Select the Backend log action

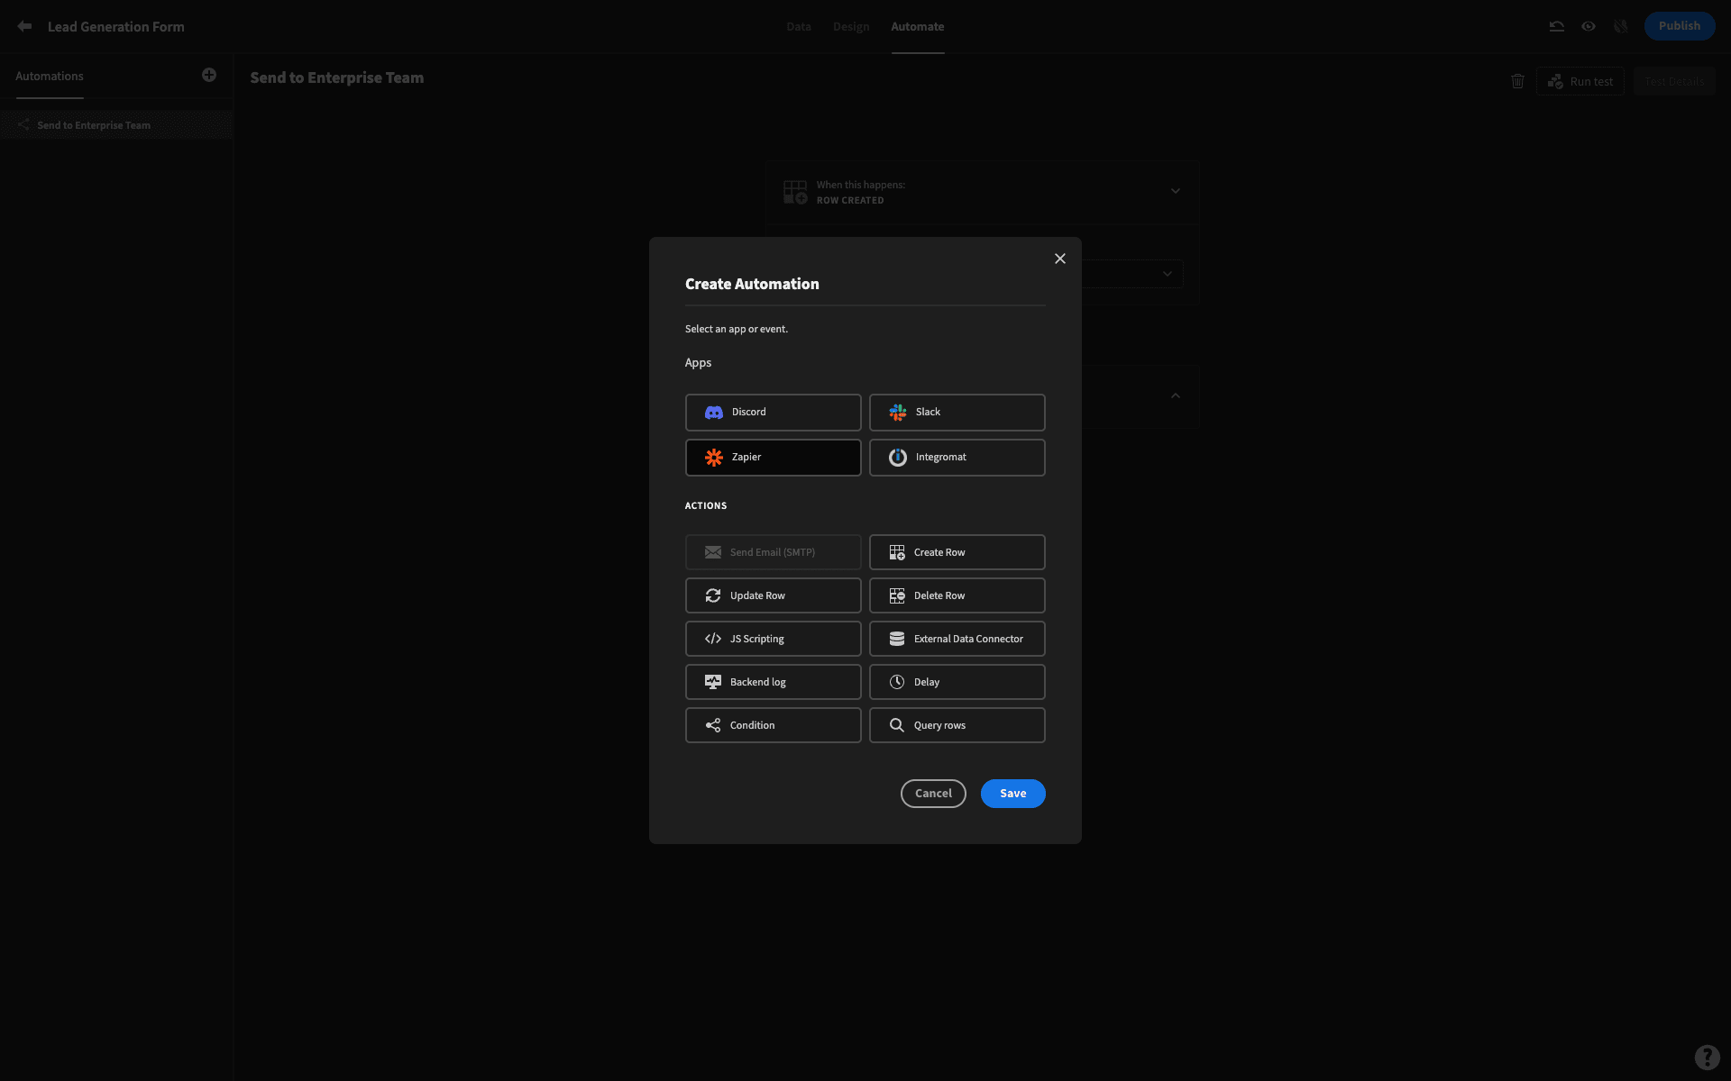click(773, 682)
